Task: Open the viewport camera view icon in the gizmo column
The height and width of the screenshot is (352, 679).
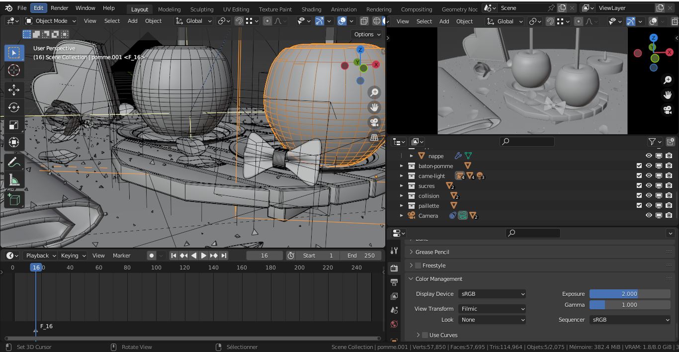Action: (374, 121)
